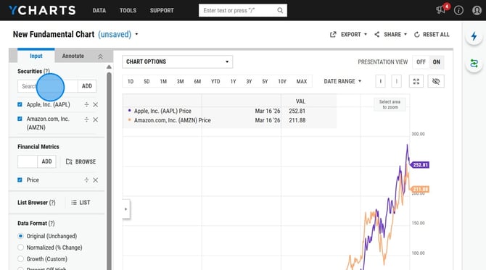
Task: Select the 1M time range
Action: click(x=163, y=81)
